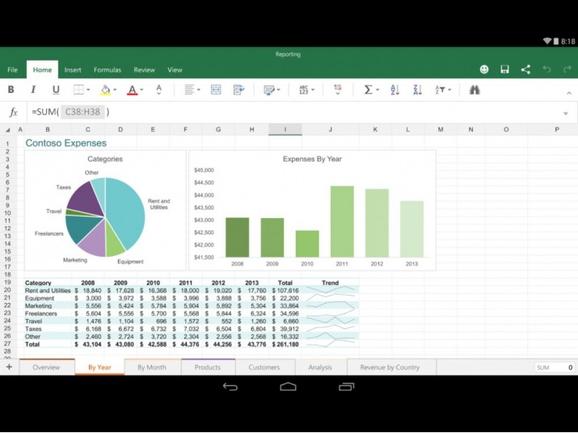Apply red font color

pyautogui.click(x=133, y=90)
